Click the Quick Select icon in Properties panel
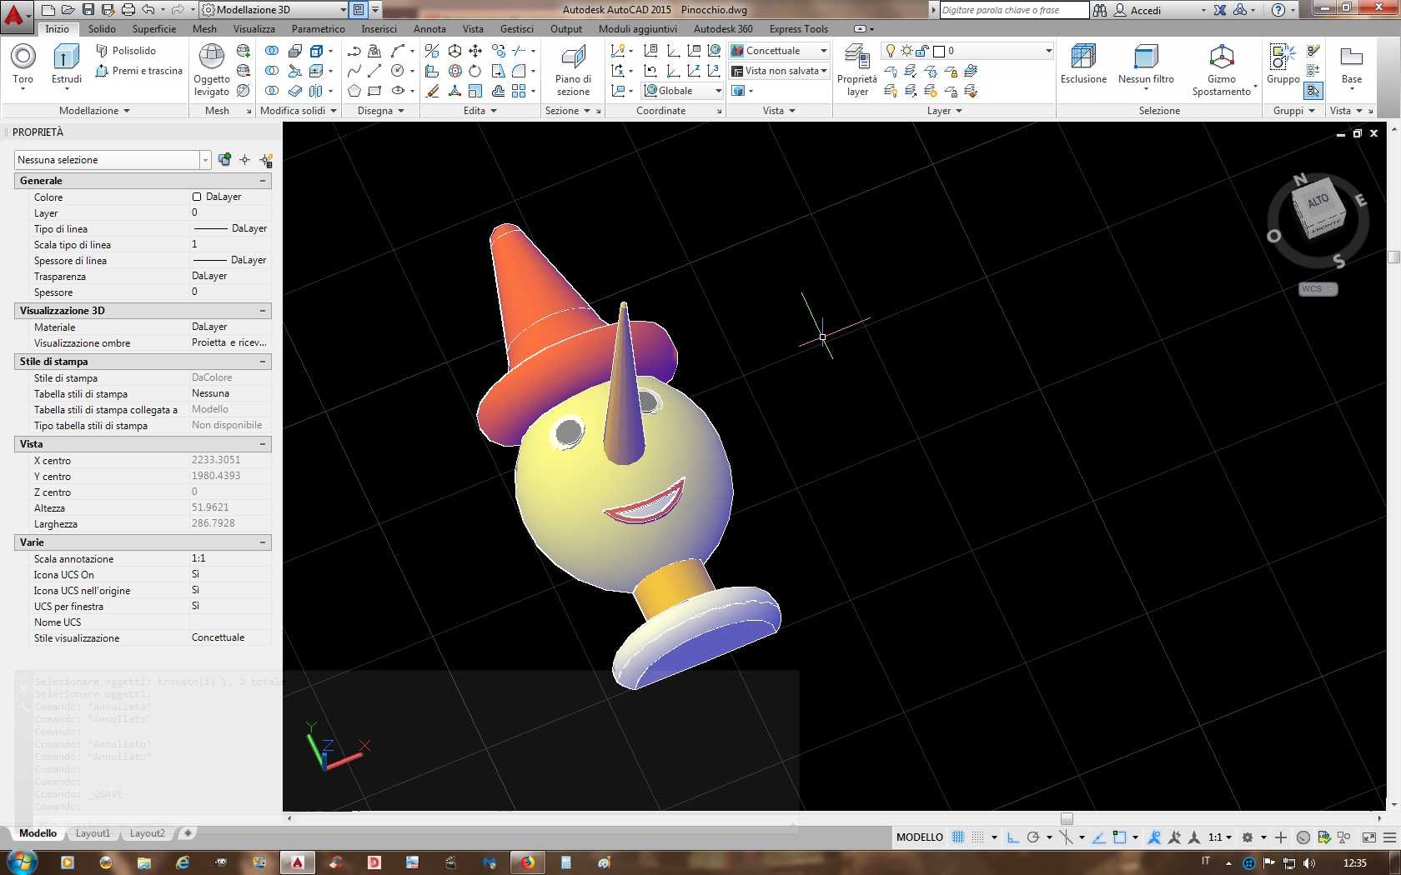1401x875 pixels. click(266, 160)
